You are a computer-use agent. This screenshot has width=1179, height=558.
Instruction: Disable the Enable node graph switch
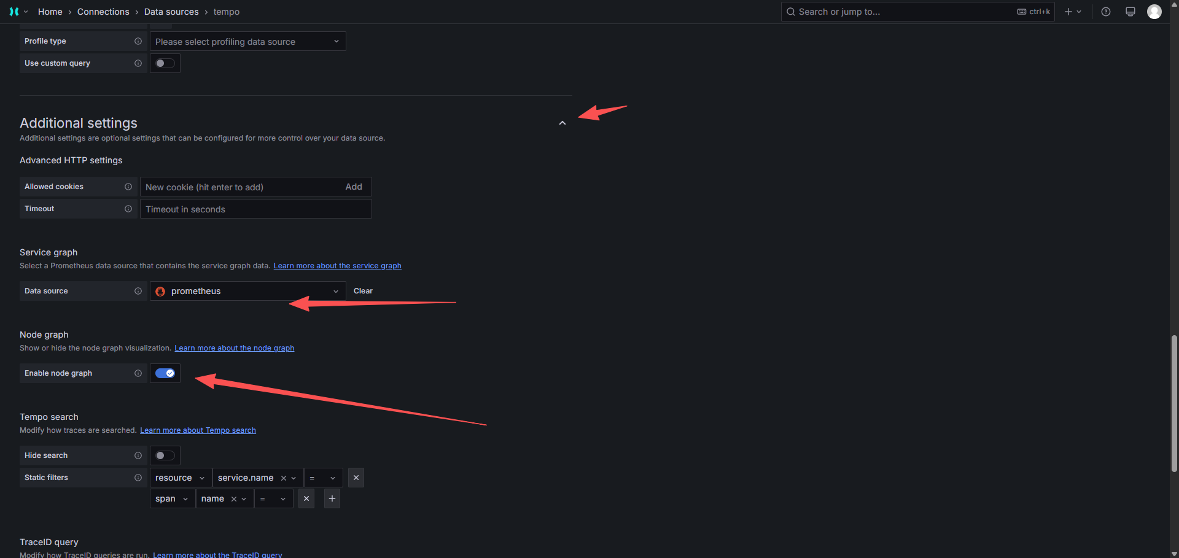tap(165, 373)
